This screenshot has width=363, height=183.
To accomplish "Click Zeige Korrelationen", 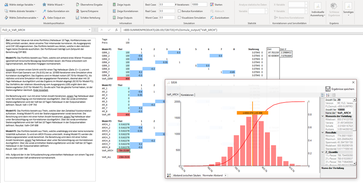I will [125, 11].
